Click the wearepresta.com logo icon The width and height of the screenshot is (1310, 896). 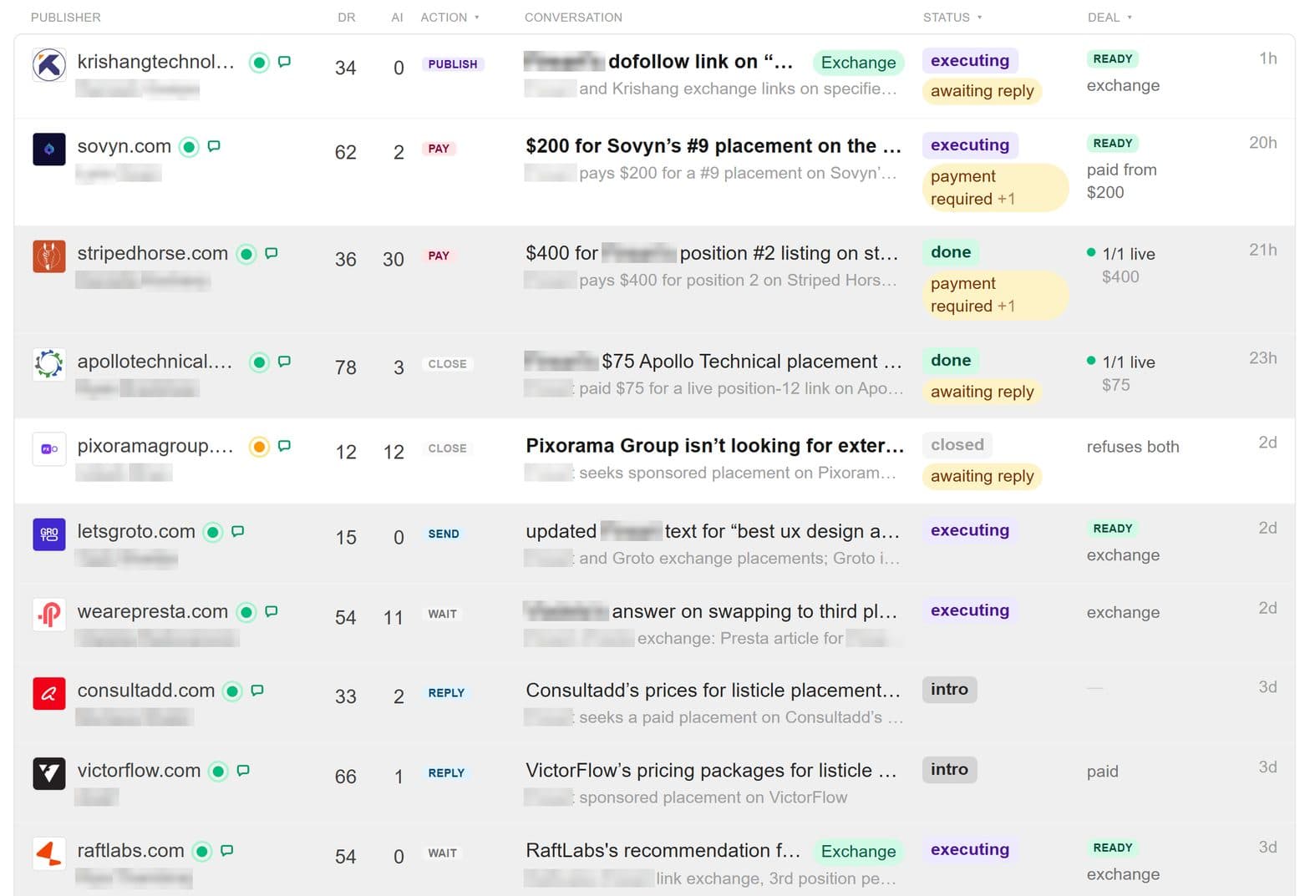tap(48, 614)
